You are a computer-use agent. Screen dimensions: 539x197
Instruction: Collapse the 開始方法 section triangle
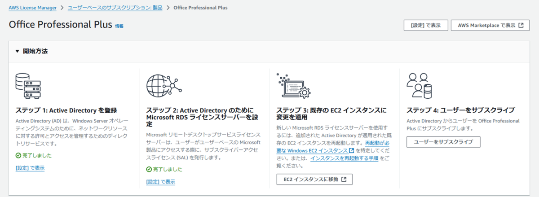point(18,51)
